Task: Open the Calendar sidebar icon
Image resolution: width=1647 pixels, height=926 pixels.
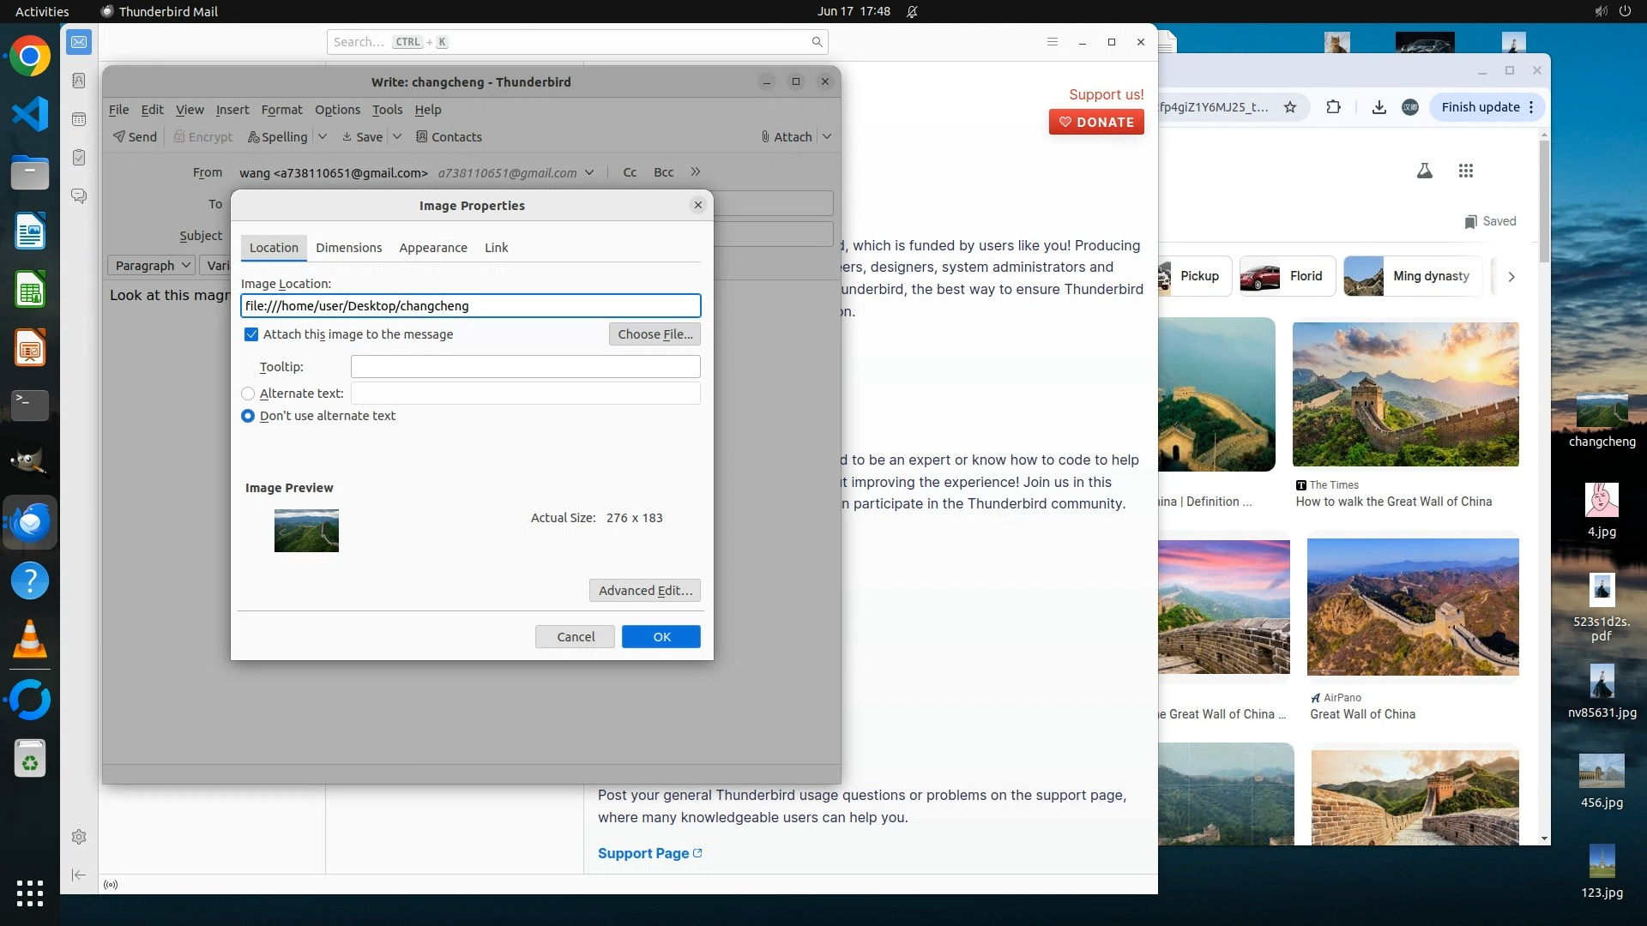Action: tap(79, 119)
